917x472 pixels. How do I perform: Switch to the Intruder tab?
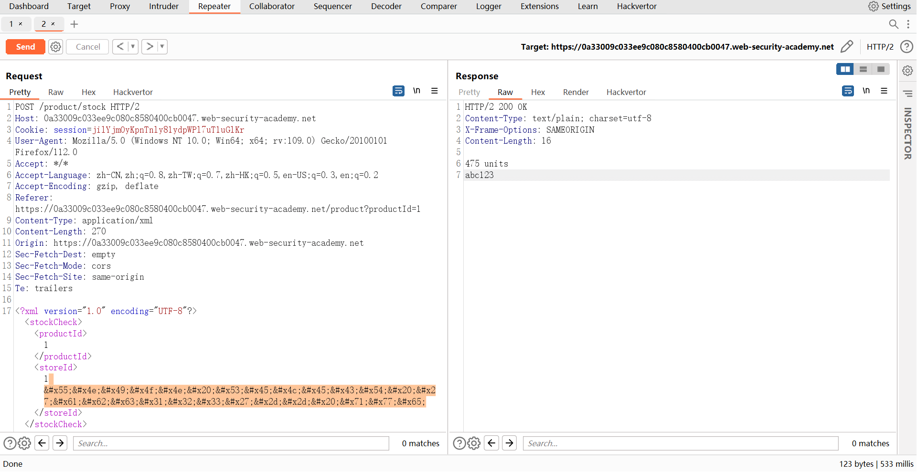pyautogui.click(x=163, y=6)
